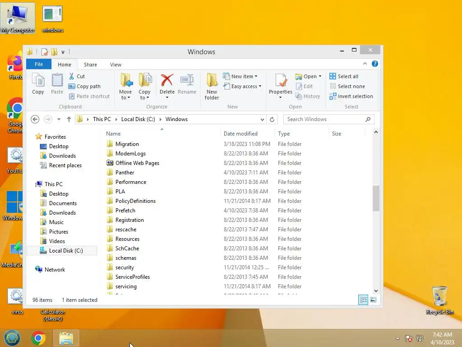Switch to Details view in status bar
This screenshot has width=462, height=347.
363,300
